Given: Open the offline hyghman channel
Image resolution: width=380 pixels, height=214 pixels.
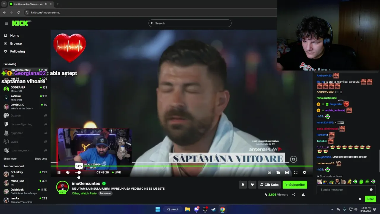Looking at the screenshot, I should (x=25, y=133).
